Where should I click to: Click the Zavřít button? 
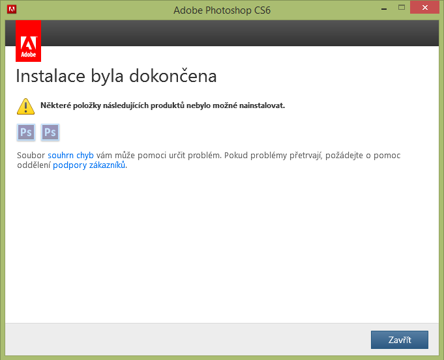399,340
